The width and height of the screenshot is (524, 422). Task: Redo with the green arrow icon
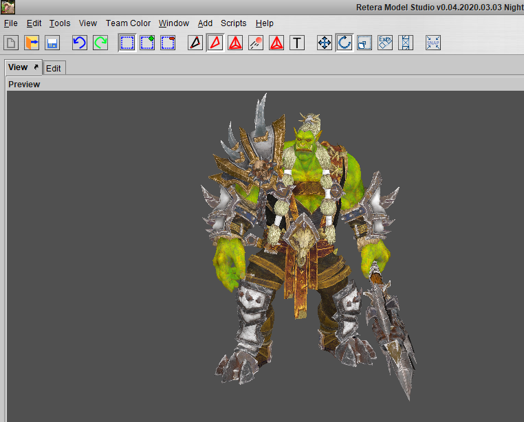click(100, 43)
